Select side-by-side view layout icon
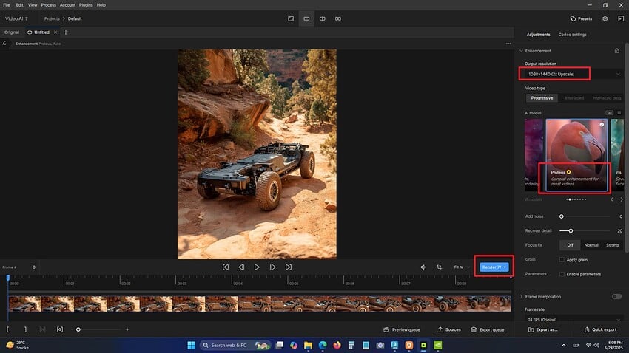Viewport: 629px width, 353px height. pyautogui.click(x=338, y=18)
